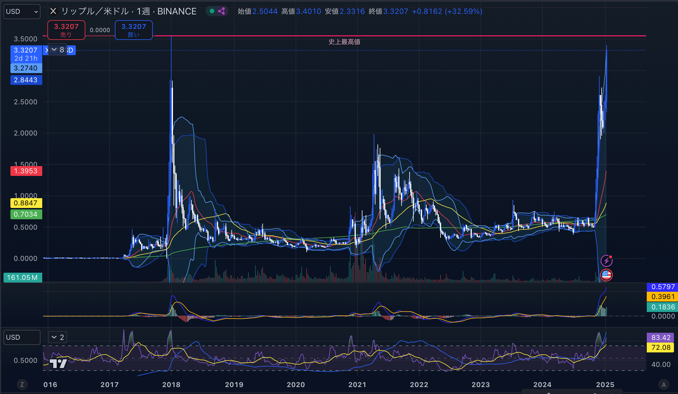The width and height of the screenshot is (678, 394).
Task: Click the 0.1836 histogram value label
Action: point(662,307)
